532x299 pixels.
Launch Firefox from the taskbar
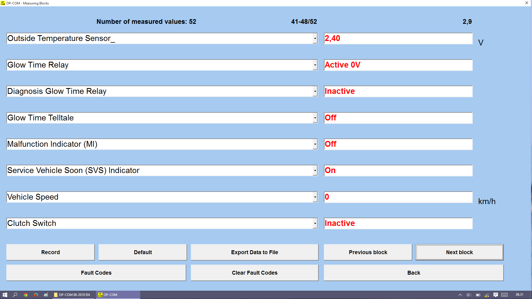36,295
